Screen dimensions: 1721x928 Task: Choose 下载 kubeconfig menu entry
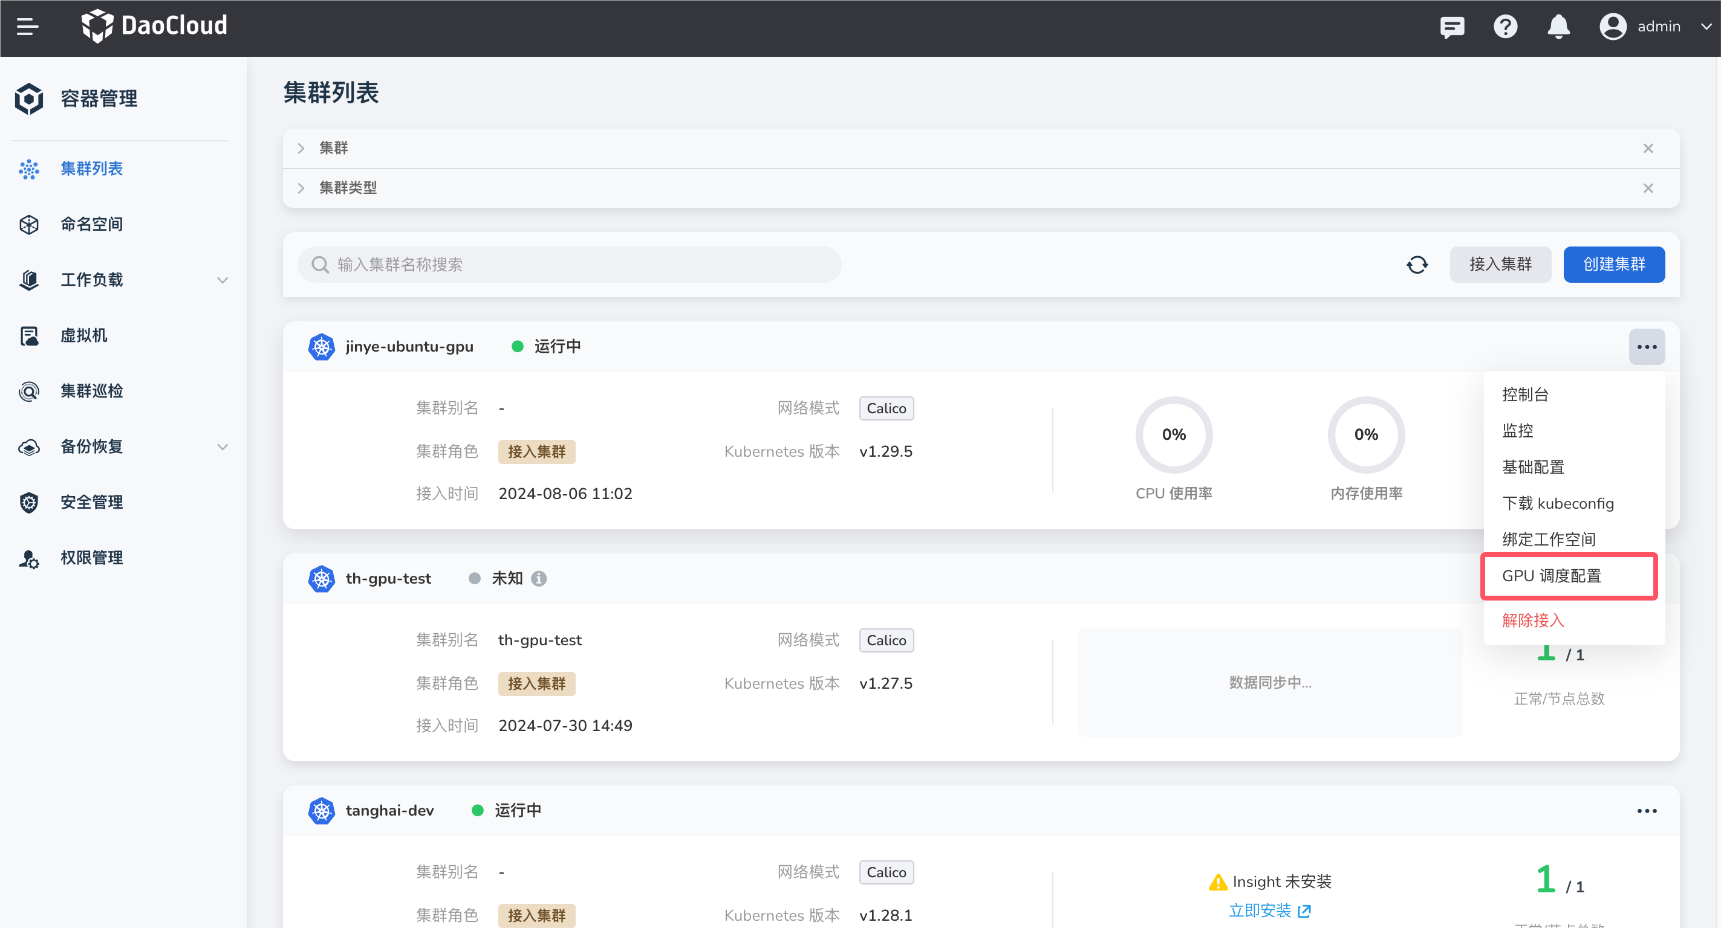(1557, 503)
